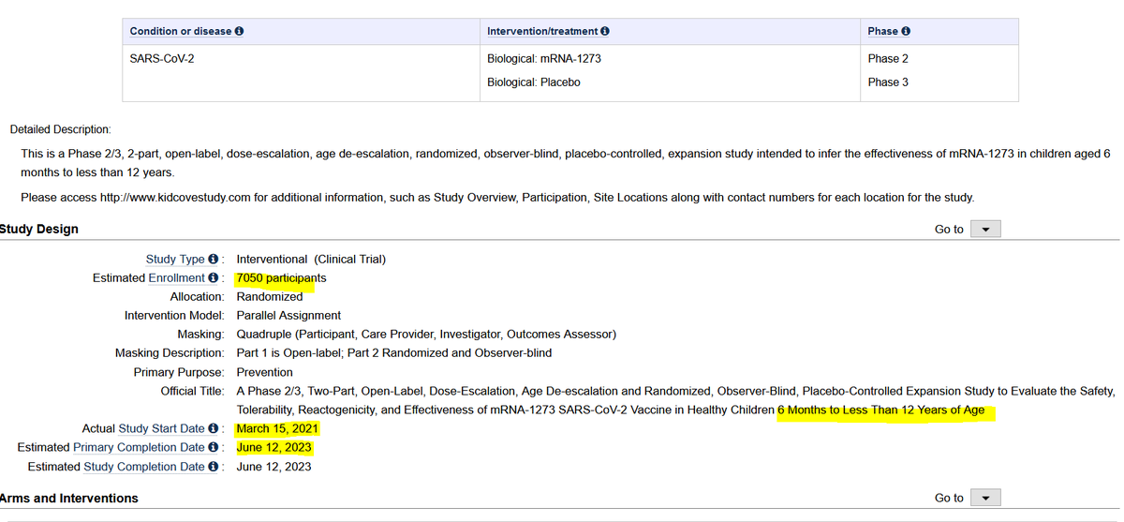Click the Study Design section heading
The height and width of the screenshot is (522, 1124).
click(39, 230)
